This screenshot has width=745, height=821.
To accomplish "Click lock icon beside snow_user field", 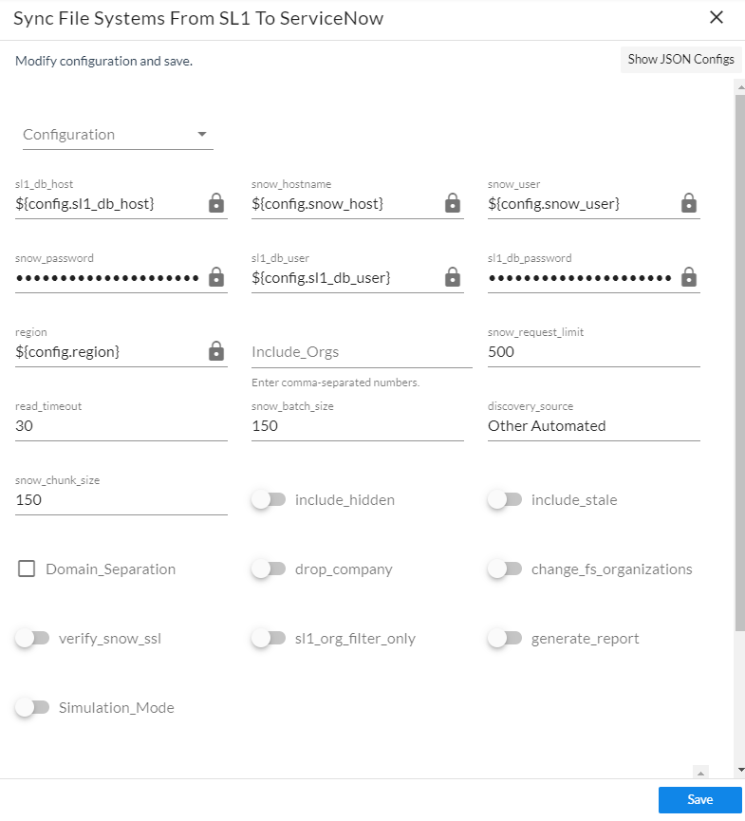I will click(689, 203).
